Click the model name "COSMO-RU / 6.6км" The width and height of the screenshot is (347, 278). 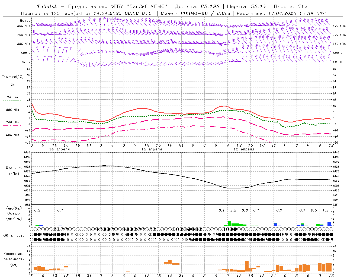(x=205, y=13)
